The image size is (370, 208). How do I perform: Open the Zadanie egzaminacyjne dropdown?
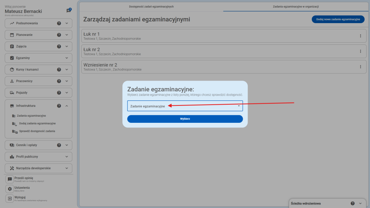[185, 106]
